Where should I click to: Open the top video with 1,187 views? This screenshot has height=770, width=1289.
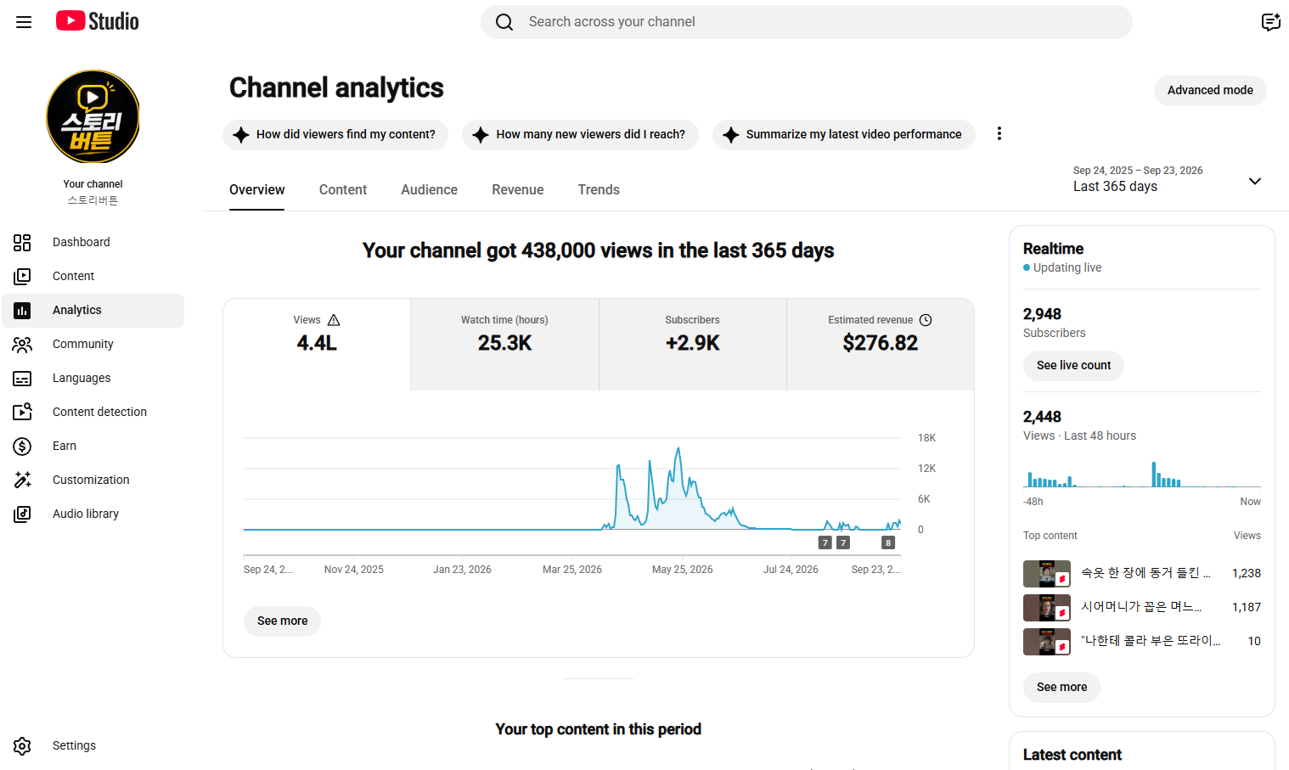point(1141,608)
